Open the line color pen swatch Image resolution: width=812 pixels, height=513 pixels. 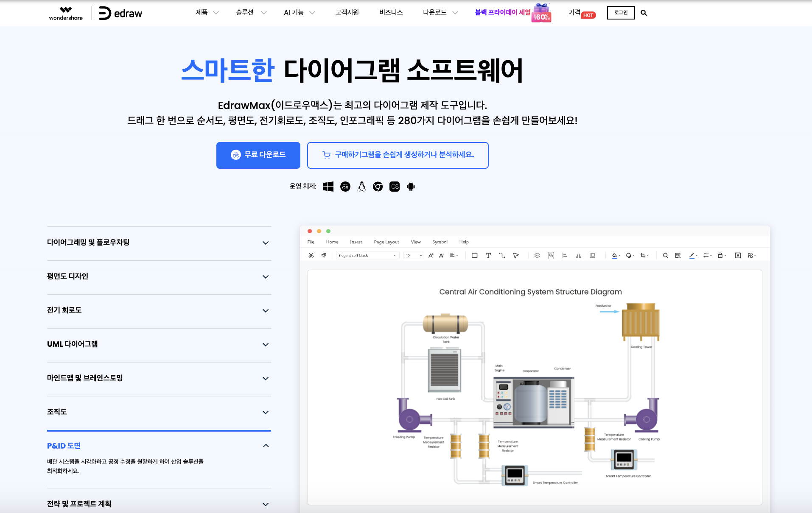(x=693, y=255)
